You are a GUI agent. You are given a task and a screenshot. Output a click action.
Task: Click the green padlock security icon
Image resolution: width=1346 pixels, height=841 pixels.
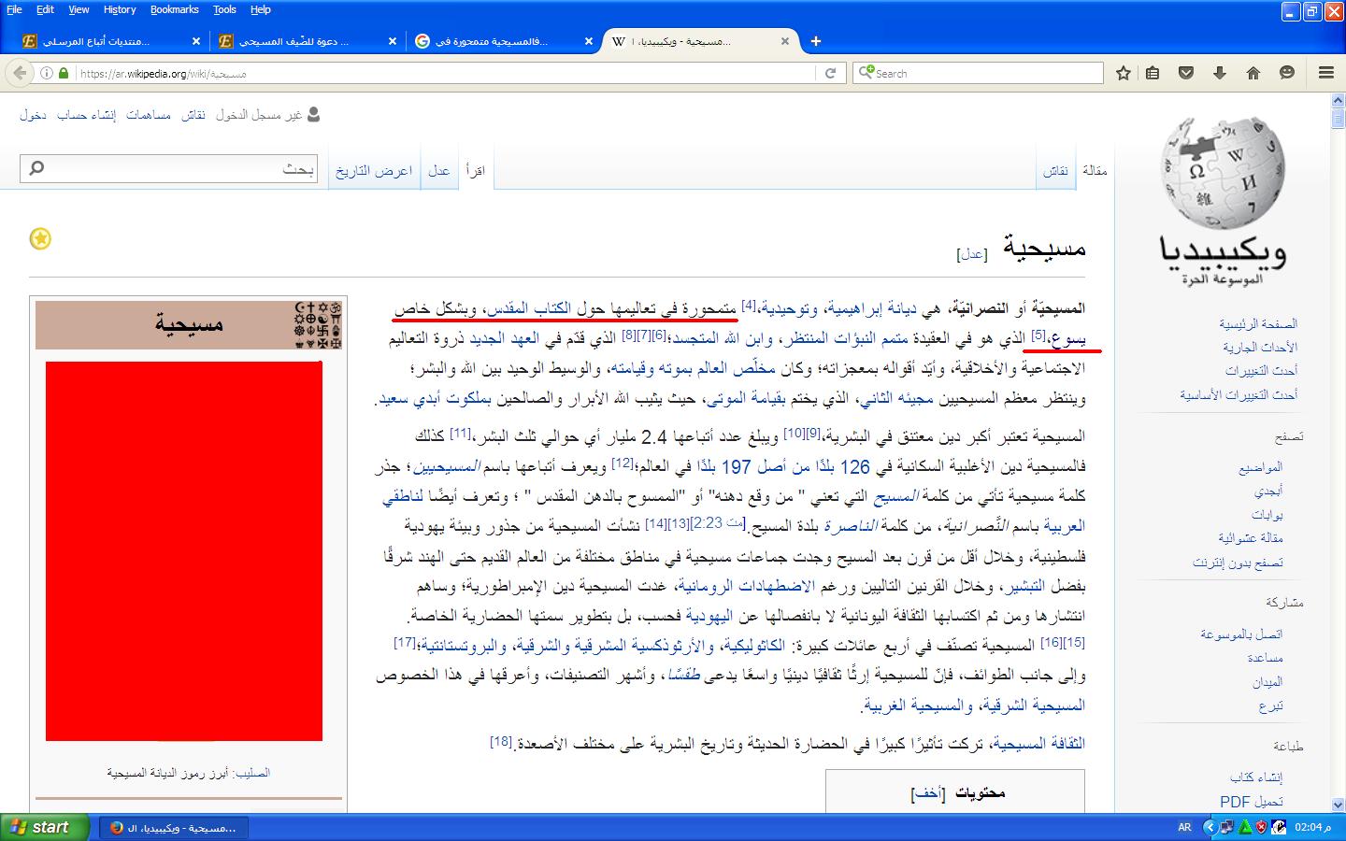64,73
